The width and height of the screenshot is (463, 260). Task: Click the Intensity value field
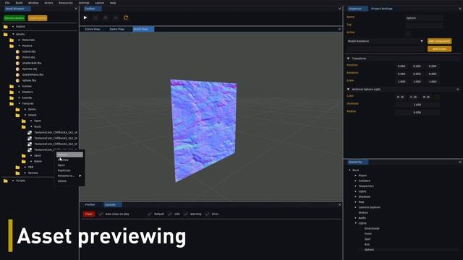417,105
